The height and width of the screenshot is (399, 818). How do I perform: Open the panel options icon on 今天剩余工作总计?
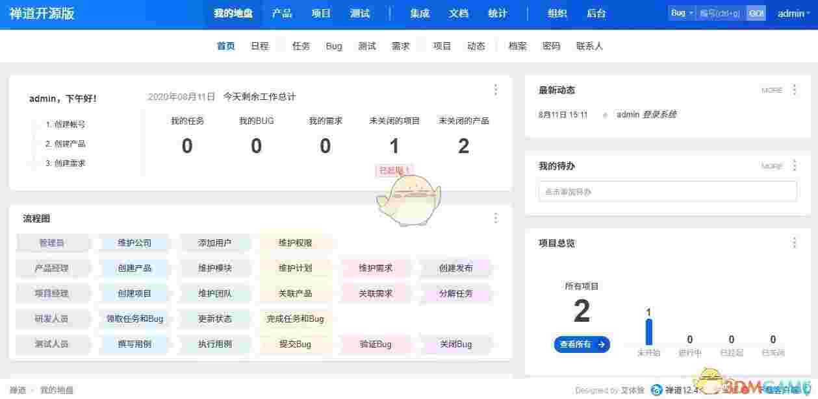[x=496, y=90]
